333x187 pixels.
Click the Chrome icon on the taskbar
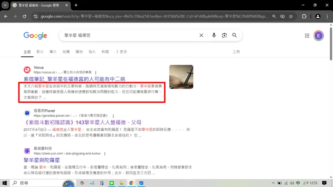[x=131, y=183]
